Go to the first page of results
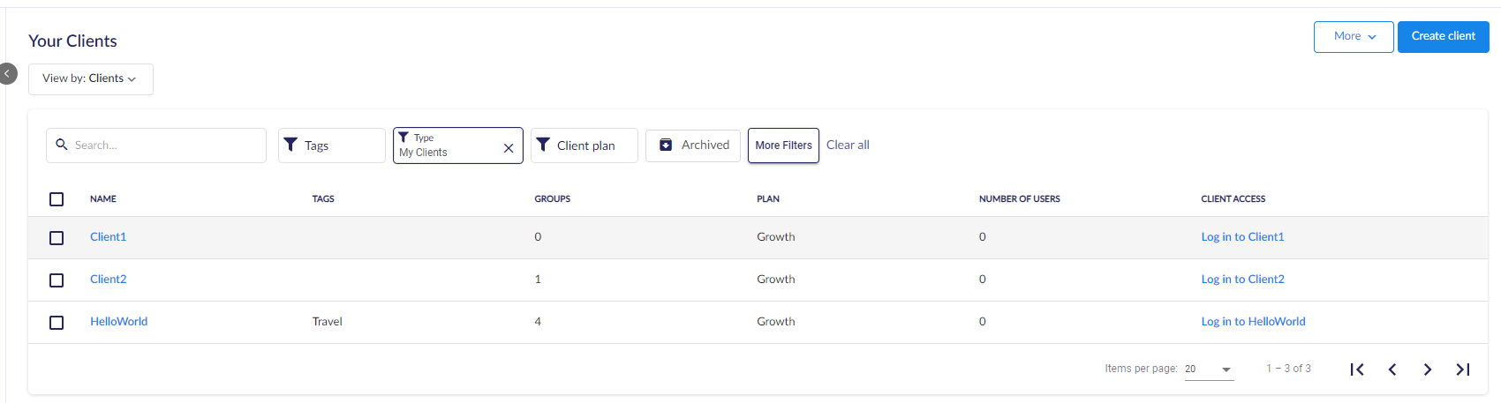 (1357, 369)
